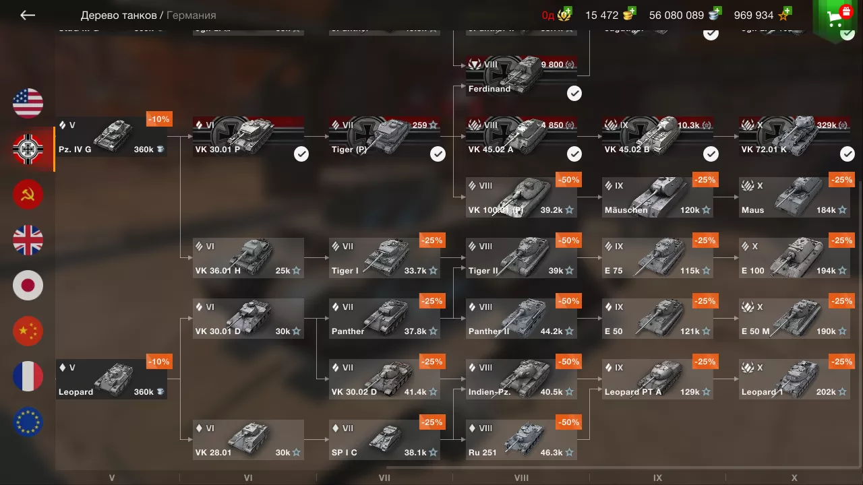The image size is (863, 485).
Task: Open the Maus tank card
Action: (x=795, y=197)
